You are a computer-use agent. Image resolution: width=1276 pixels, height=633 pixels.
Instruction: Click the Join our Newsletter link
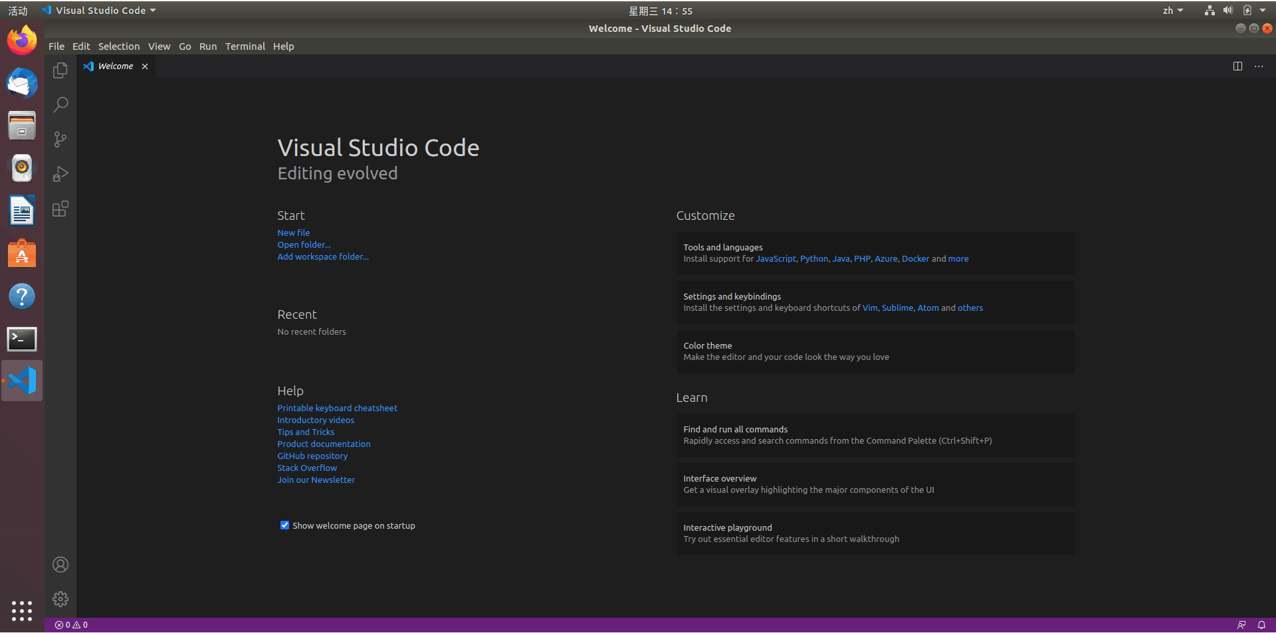(x=316, y=480)
